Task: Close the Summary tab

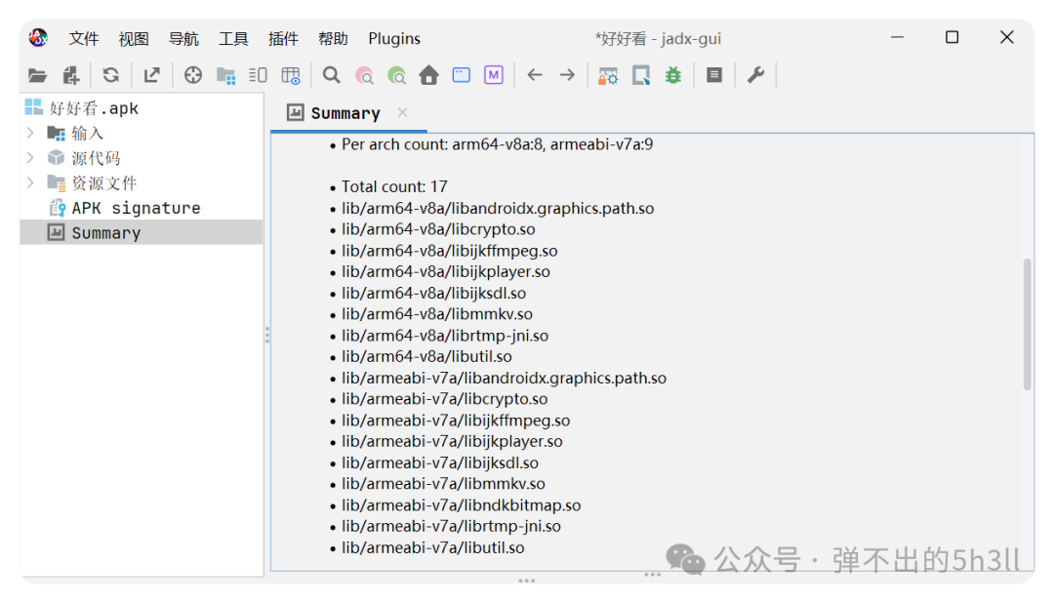Action: click(403, 112)
